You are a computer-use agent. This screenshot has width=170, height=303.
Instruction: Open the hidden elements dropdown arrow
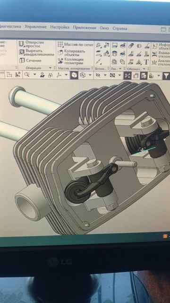point(105,75)
